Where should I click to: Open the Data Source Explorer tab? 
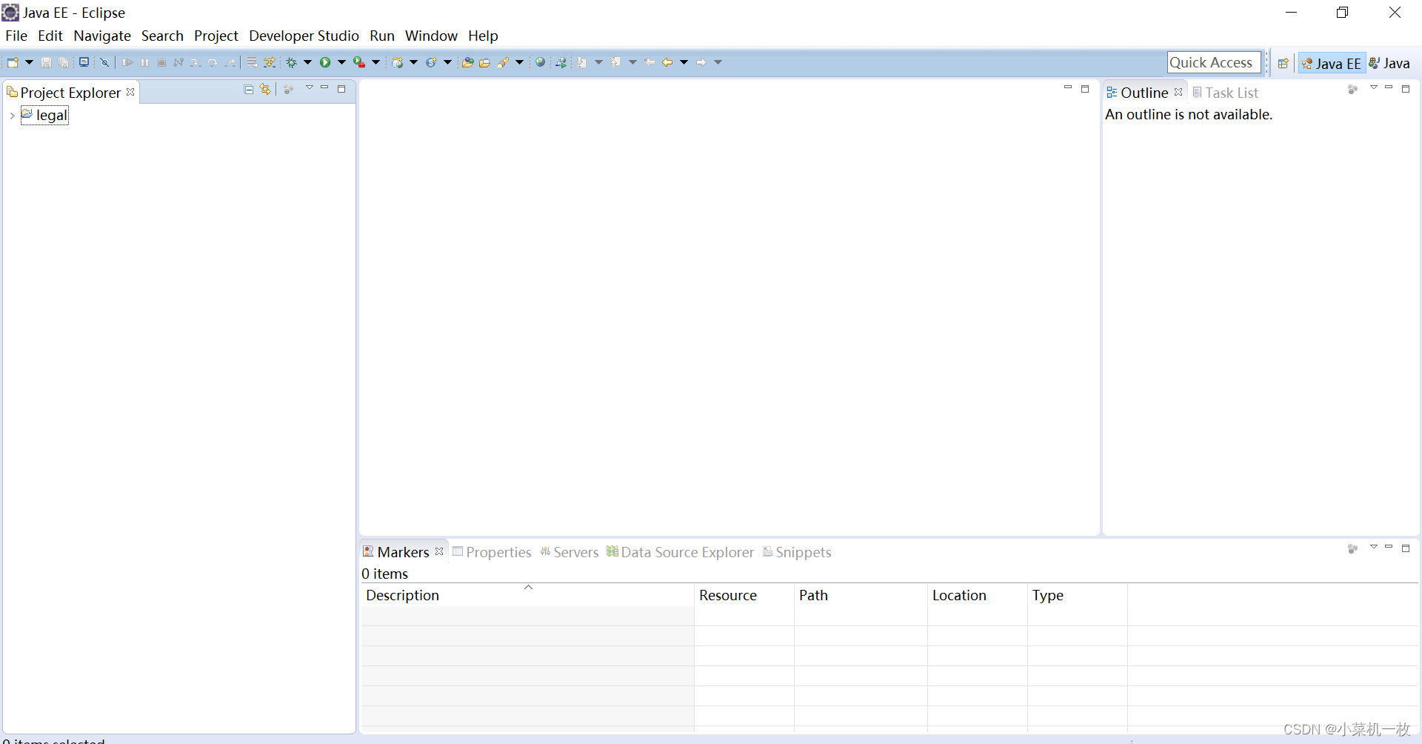tap(680, 552)
